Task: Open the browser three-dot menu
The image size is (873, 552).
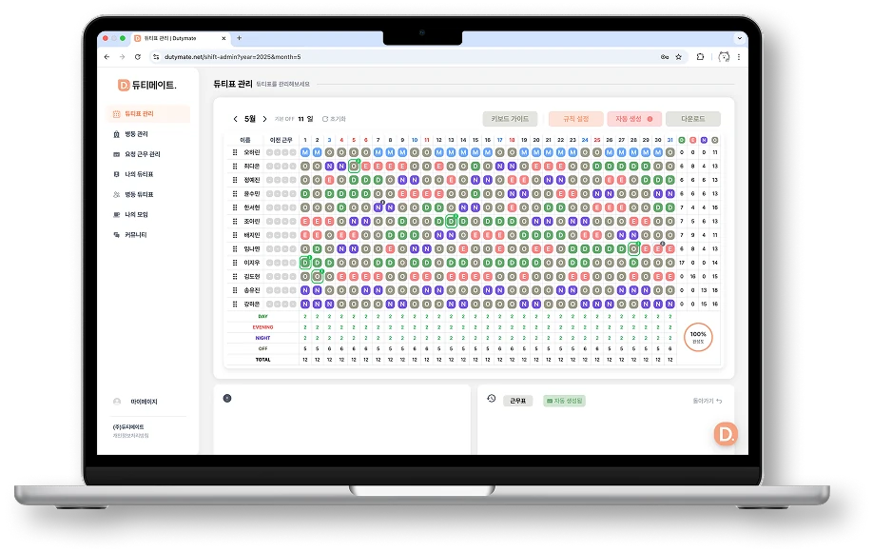Action: 739,57
